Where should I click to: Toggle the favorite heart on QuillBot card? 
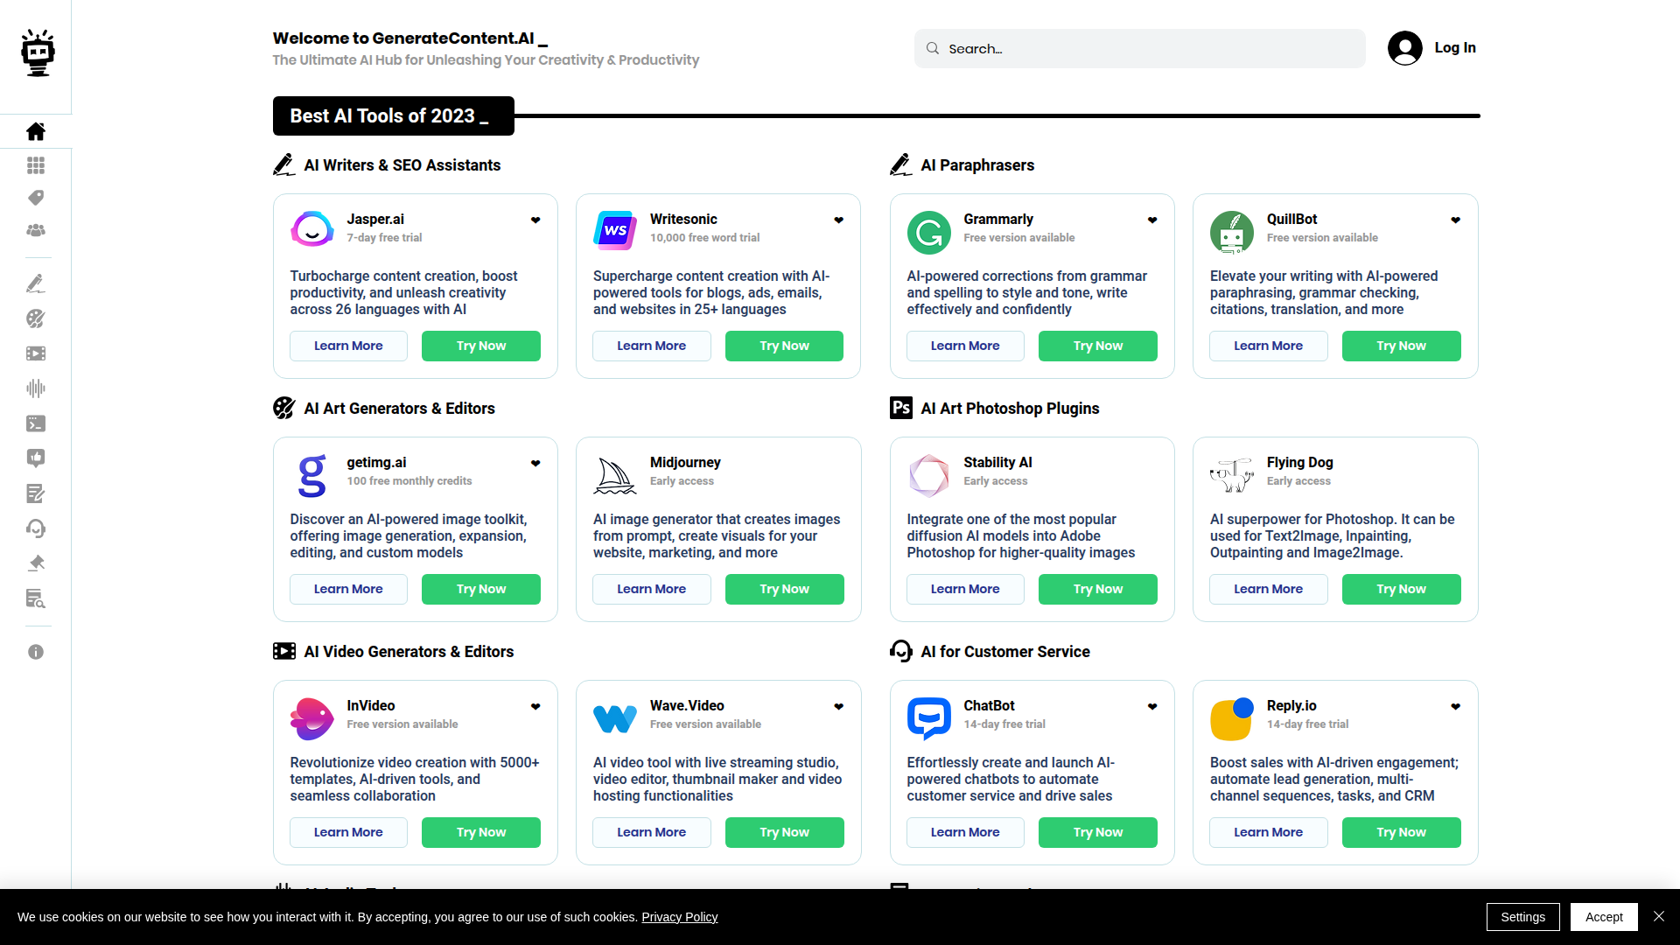(1455, 220)
